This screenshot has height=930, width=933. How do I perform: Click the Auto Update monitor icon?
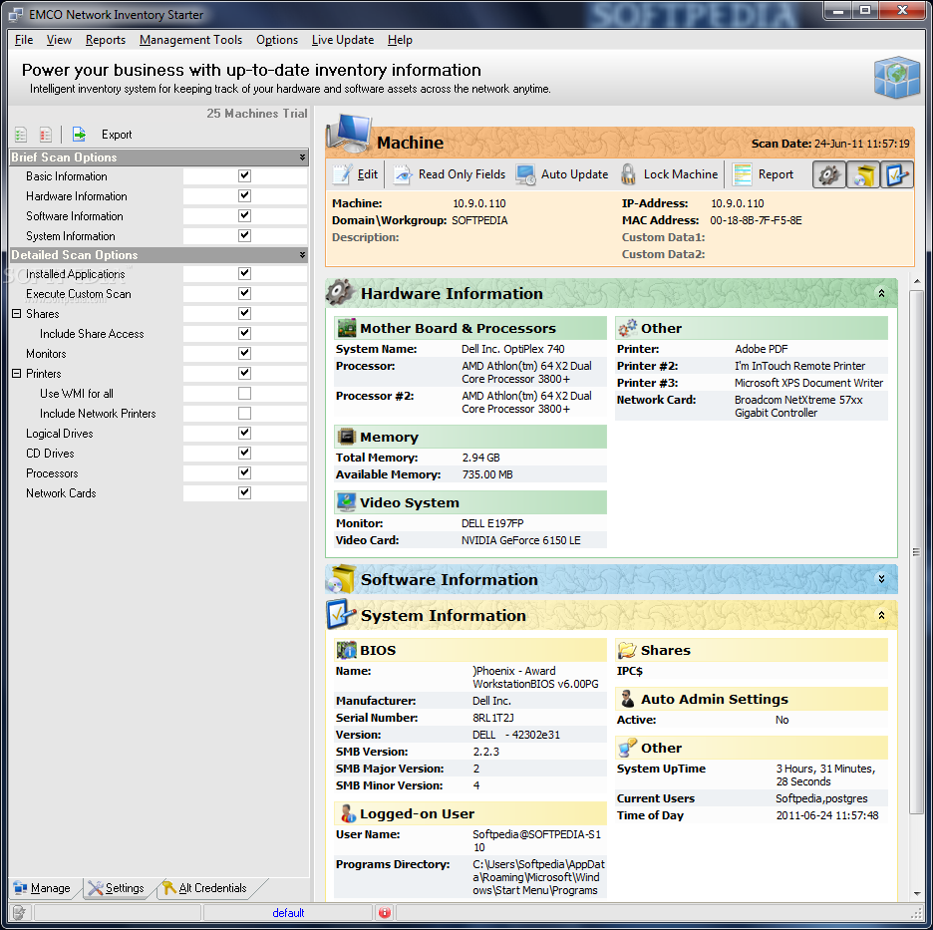[x=525, y=174]
